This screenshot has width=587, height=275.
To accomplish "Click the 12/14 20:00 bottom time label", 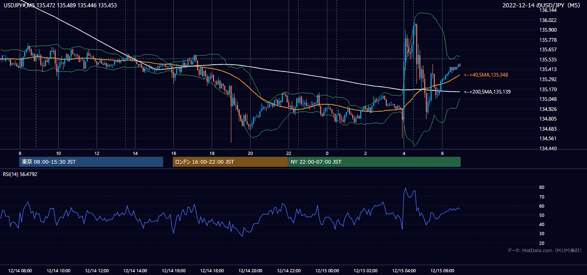I will pyautogui.click(x=250, y=271).
